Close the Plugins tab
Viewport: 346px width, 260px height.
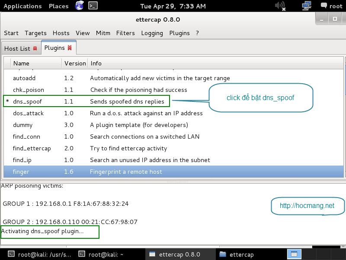click(70, 48)
